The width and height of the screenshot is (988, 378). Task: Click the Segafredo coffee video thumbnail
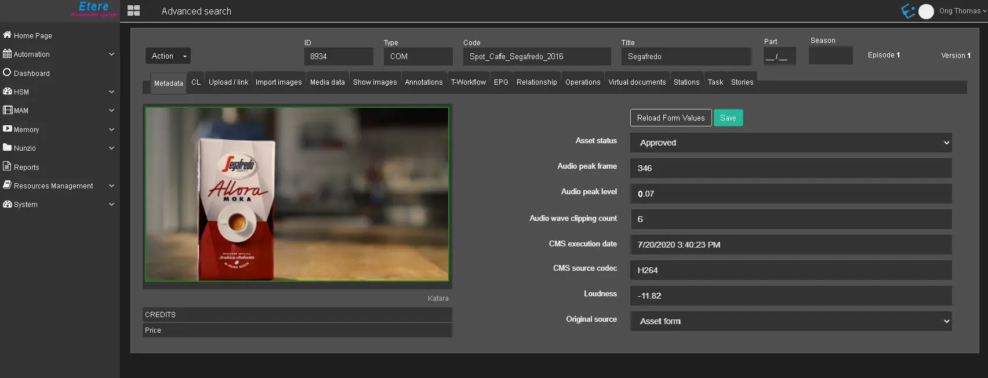297,194
